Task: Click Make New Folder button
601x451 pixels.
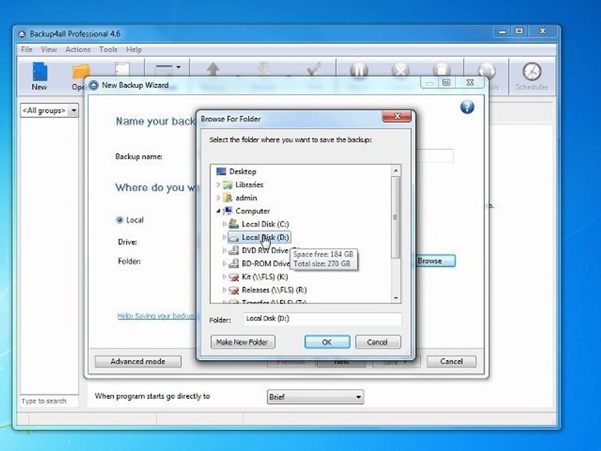Action: [242, 342]
